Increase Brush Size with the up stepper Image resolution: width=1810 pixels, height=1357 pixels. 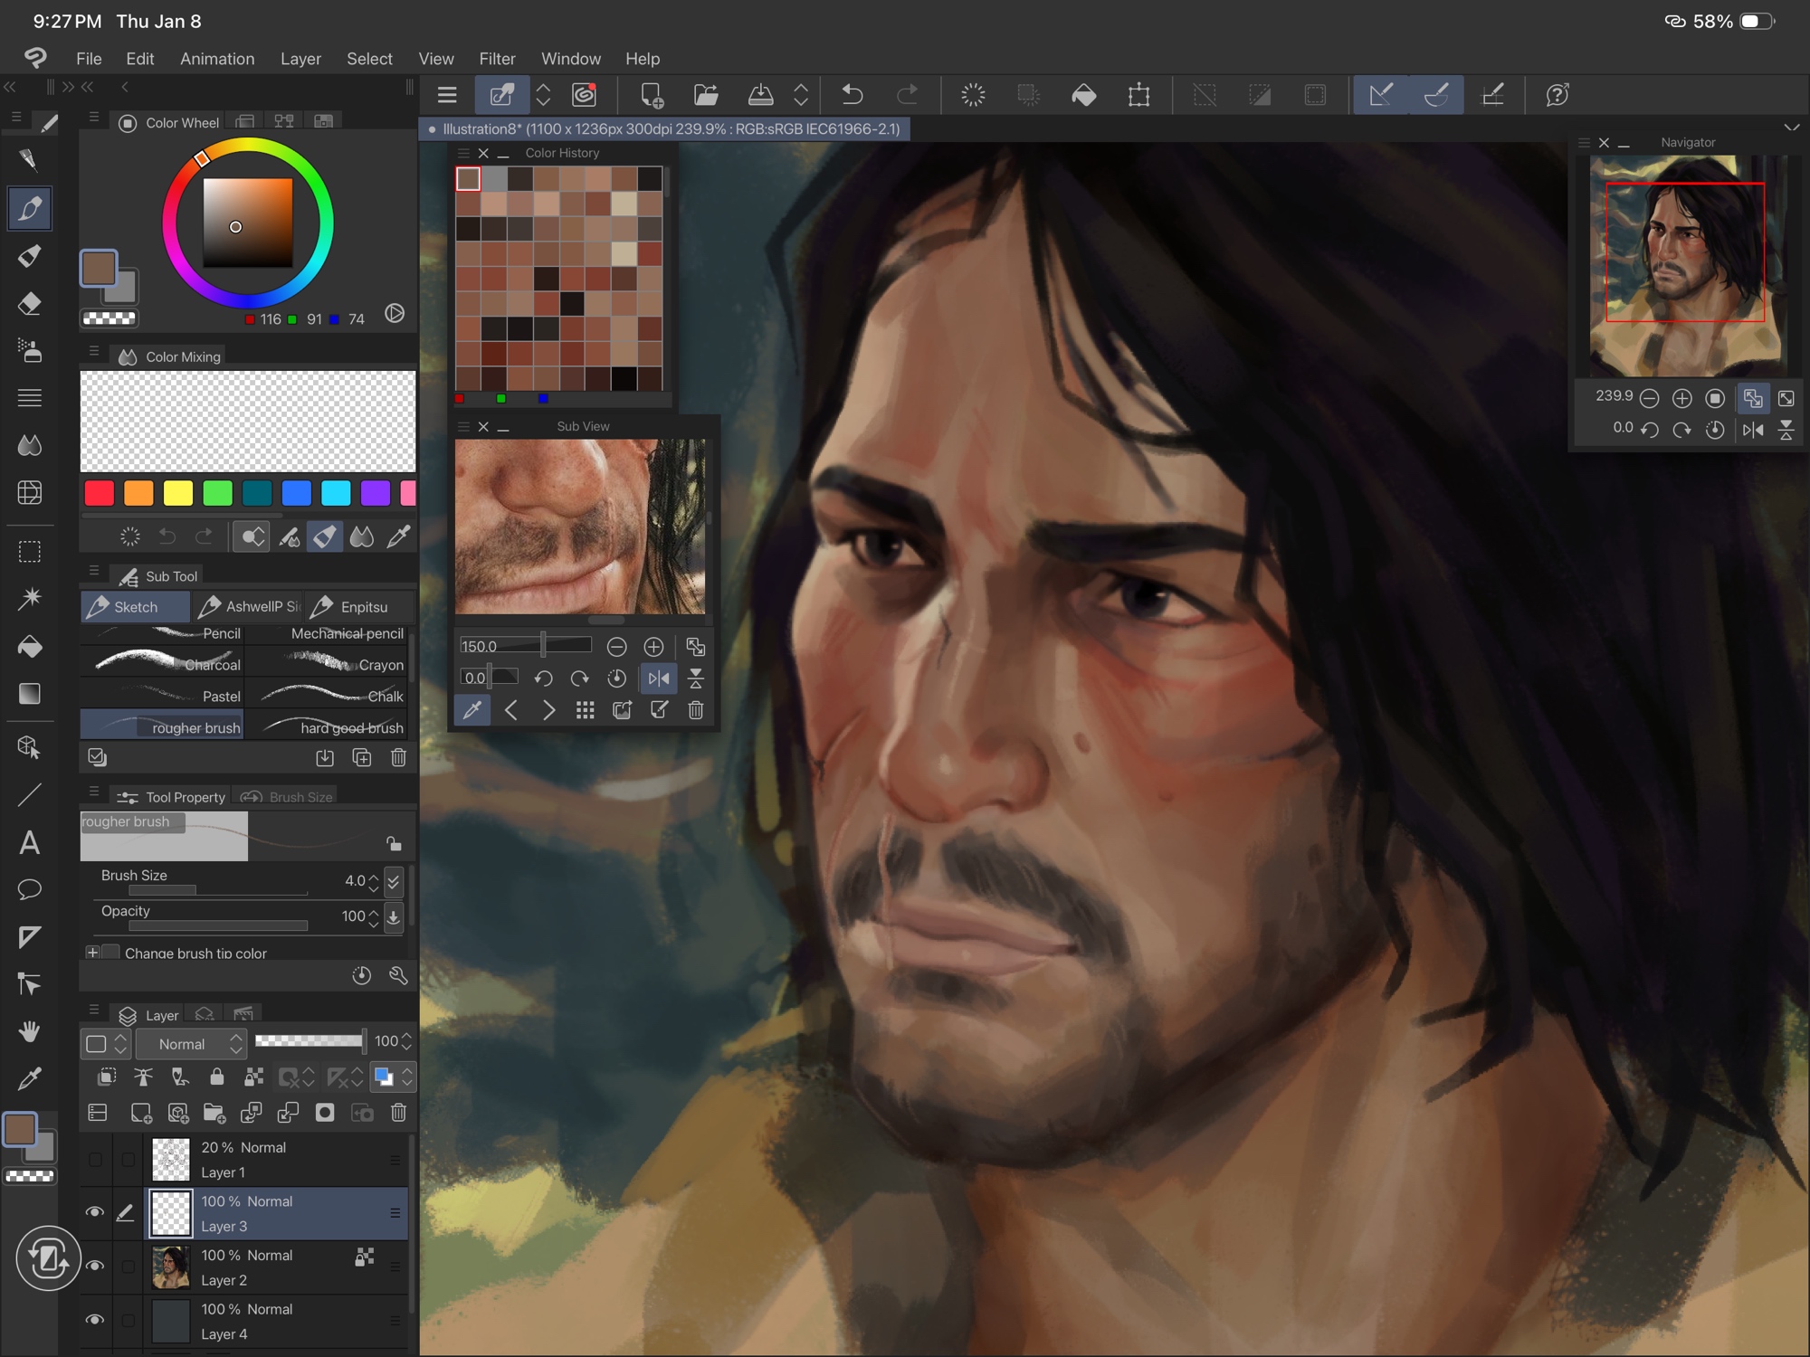(x=374, y=875)
